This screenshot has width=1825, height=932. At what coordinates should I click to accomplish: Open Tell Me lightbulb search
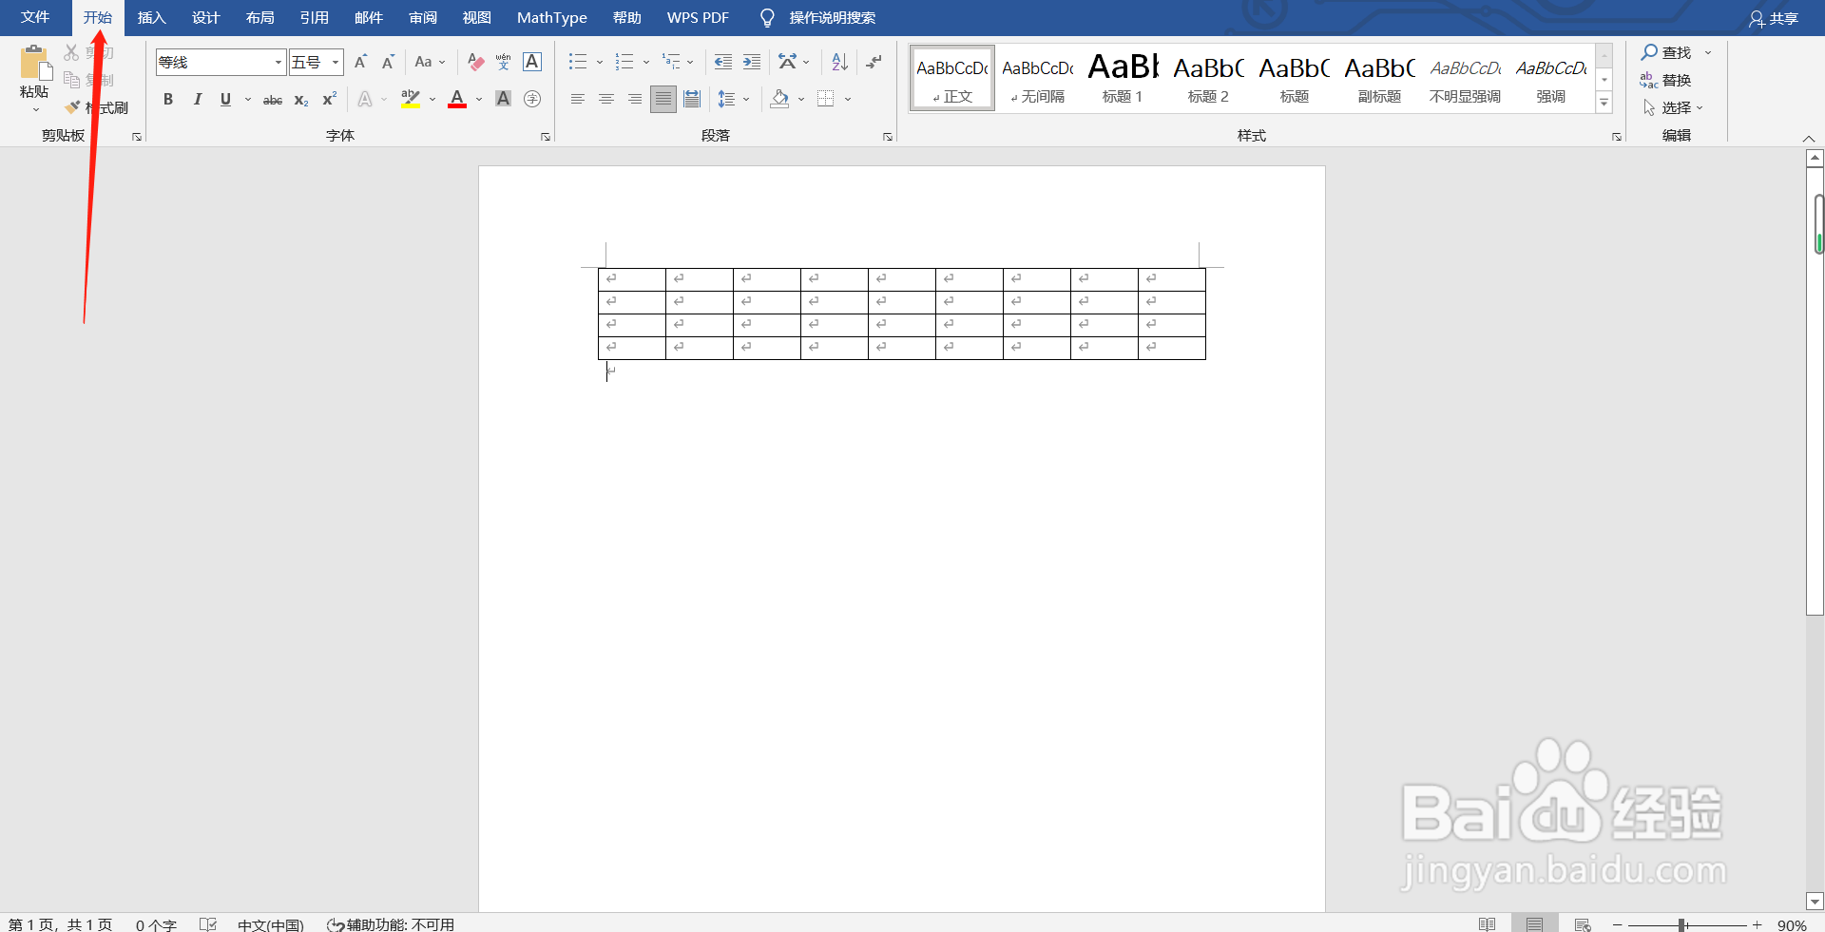click(x=767, y=17)
